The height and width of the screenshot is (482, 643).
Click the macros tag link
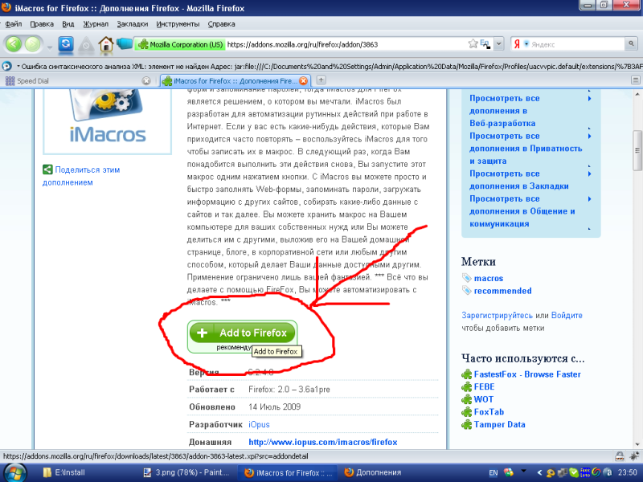[x=489, y=278]
